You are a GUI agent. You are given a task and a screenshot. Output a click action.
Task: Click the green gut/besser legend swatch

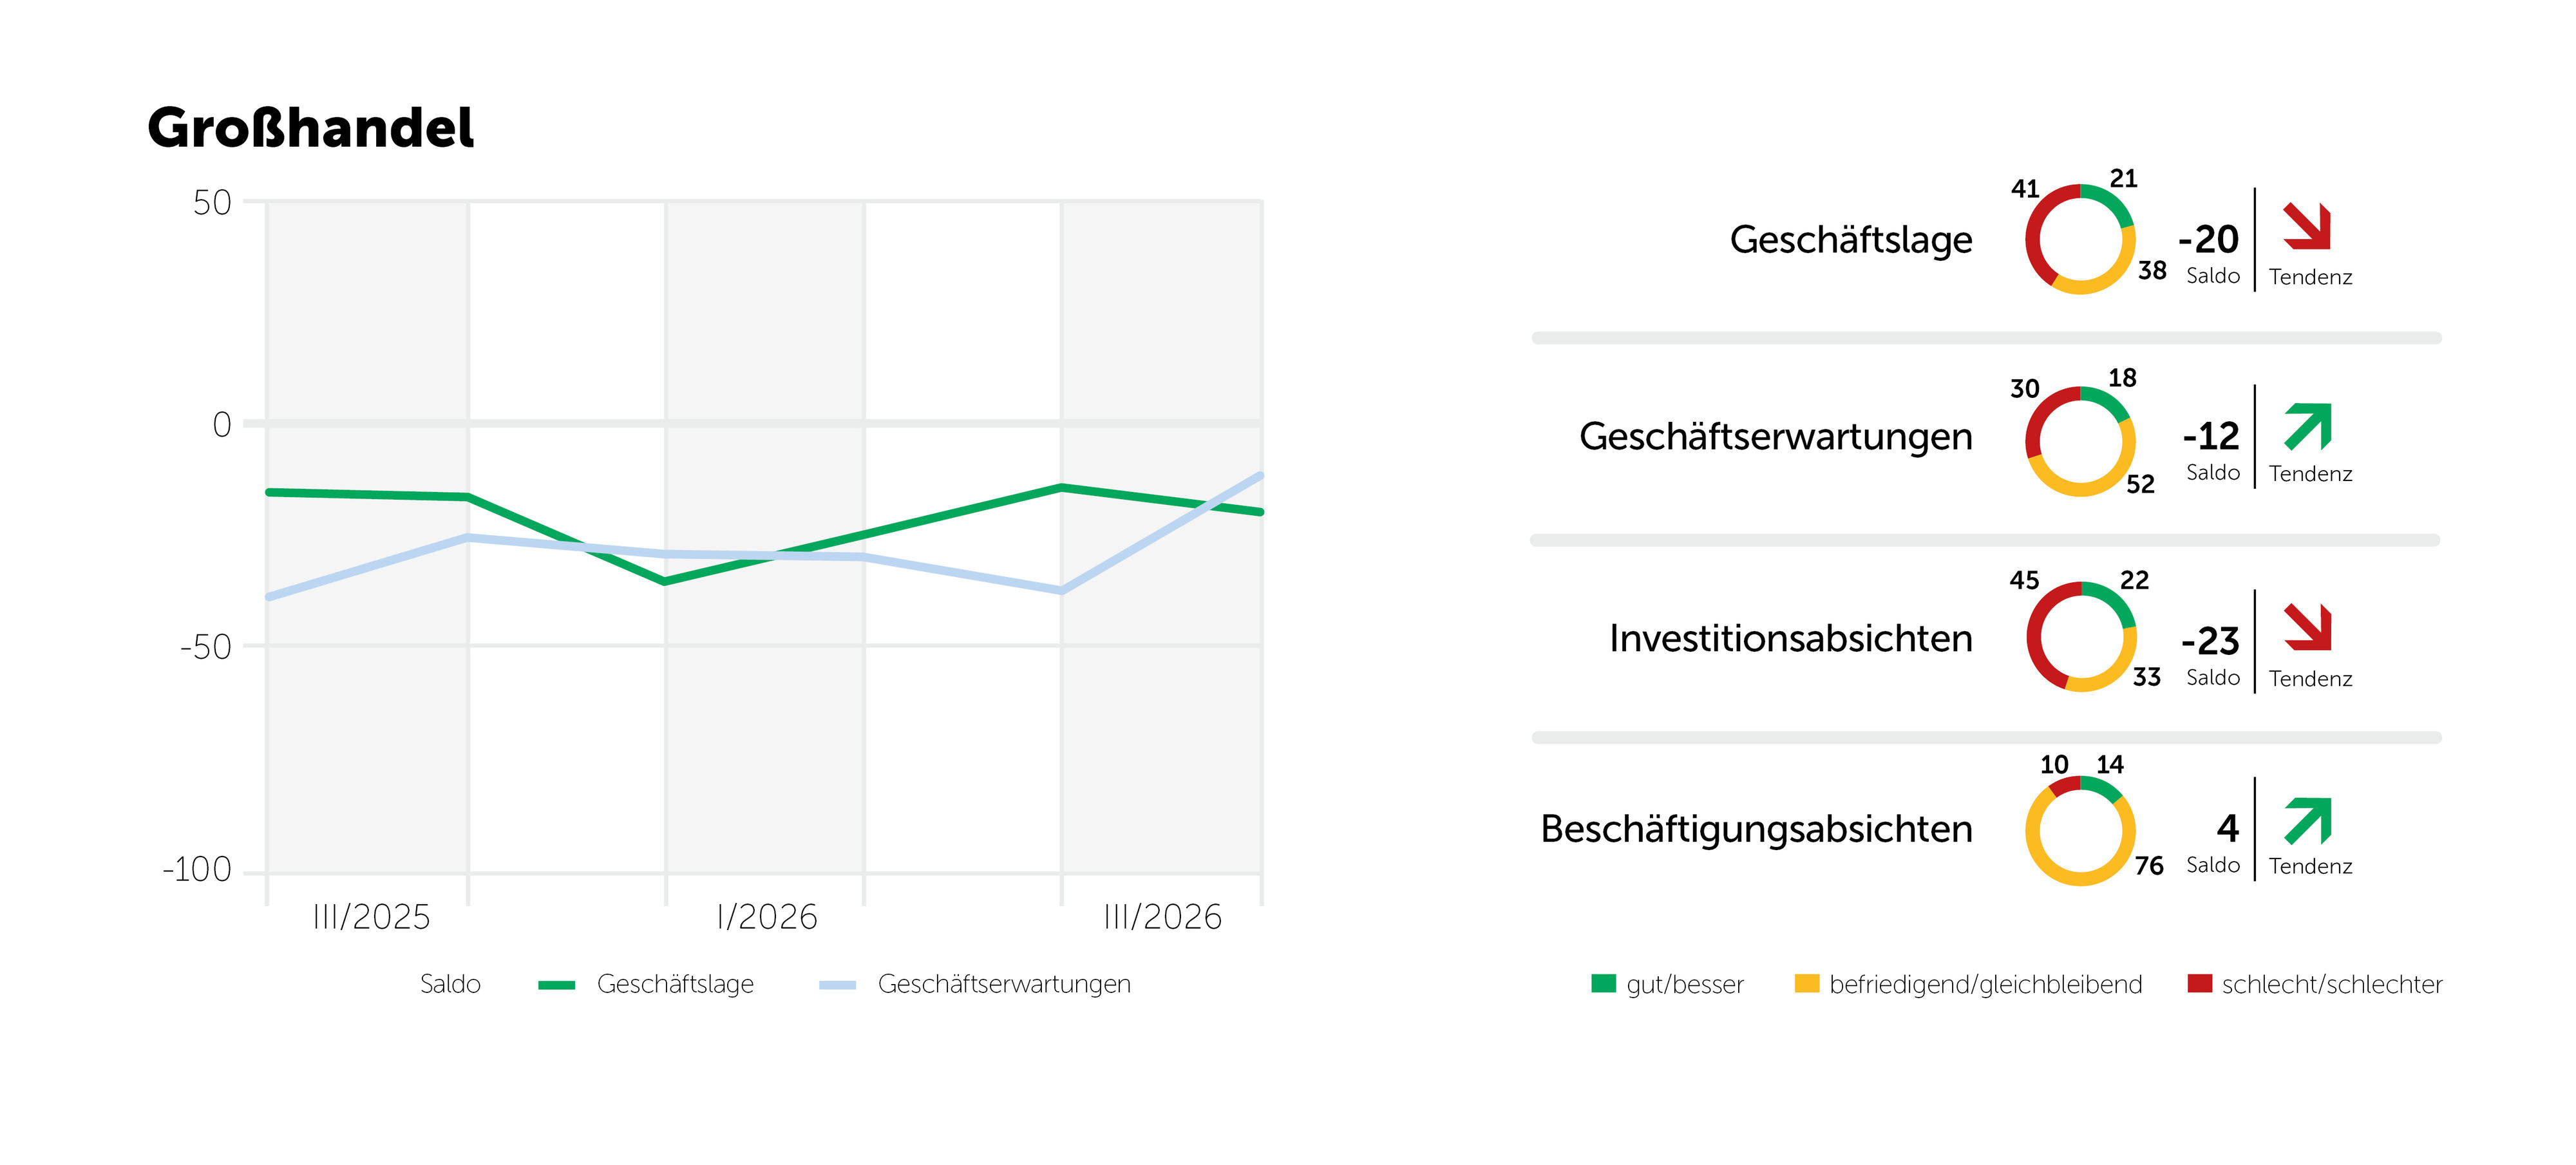coord(1603,983)
